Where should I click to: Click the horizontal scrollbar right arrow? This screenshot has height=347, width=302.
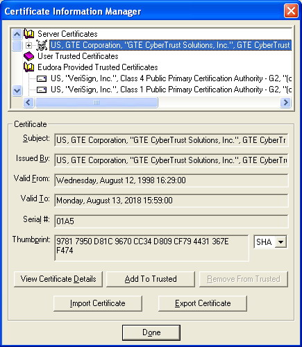tap(285, 102)
